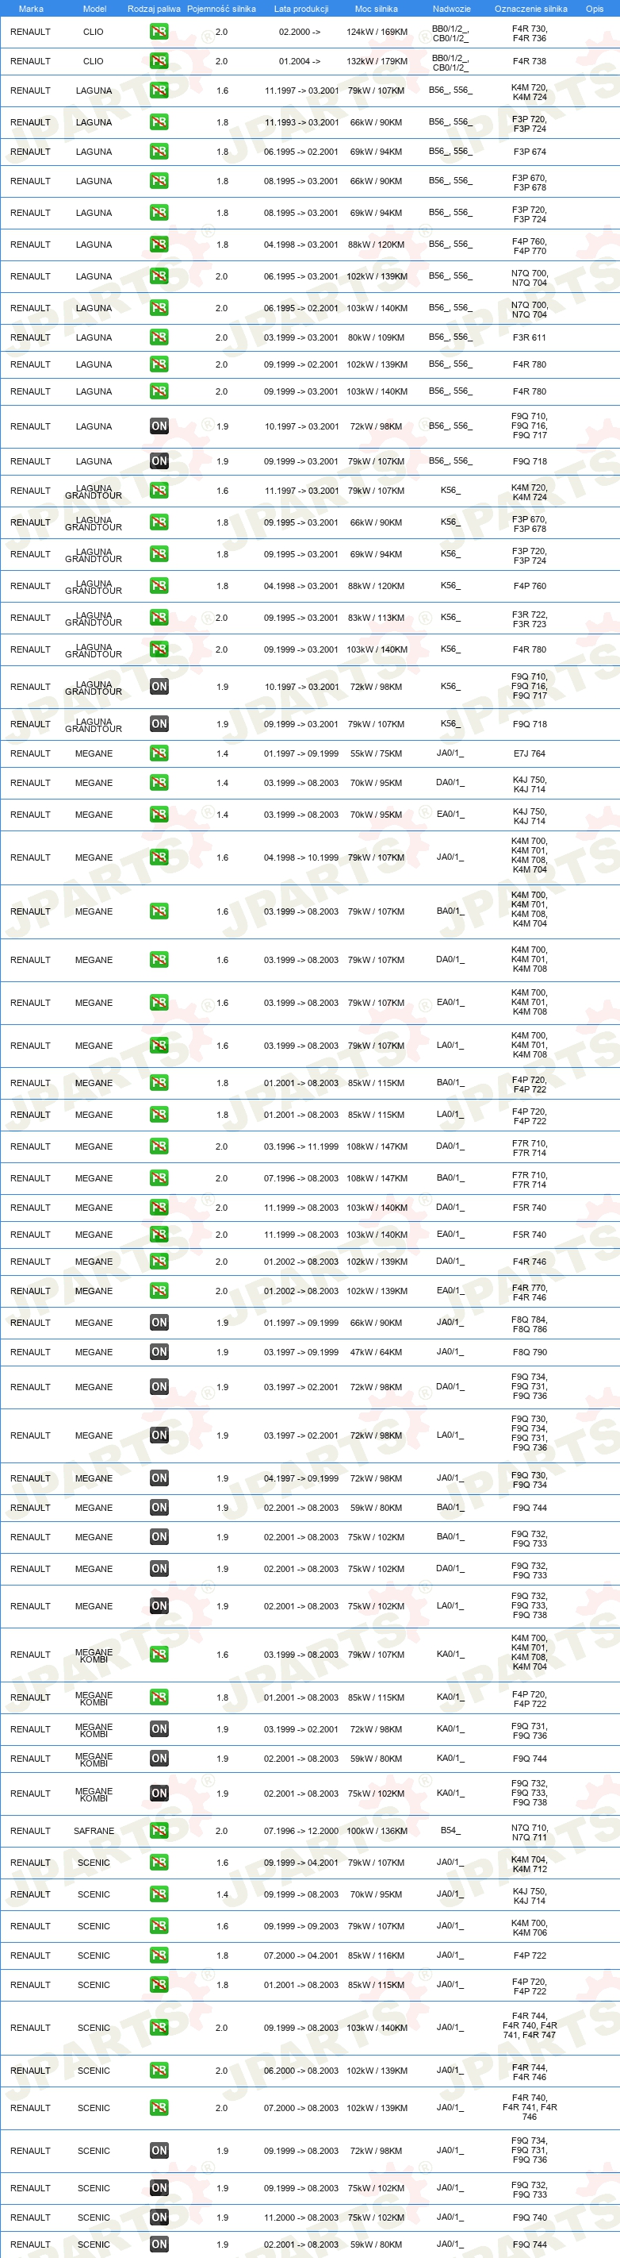This screenshot has width=620, height=2258.
Task: Click petrol icon for LAGUNA GRANDTOUR F4R 780
Action: [159, 649]
